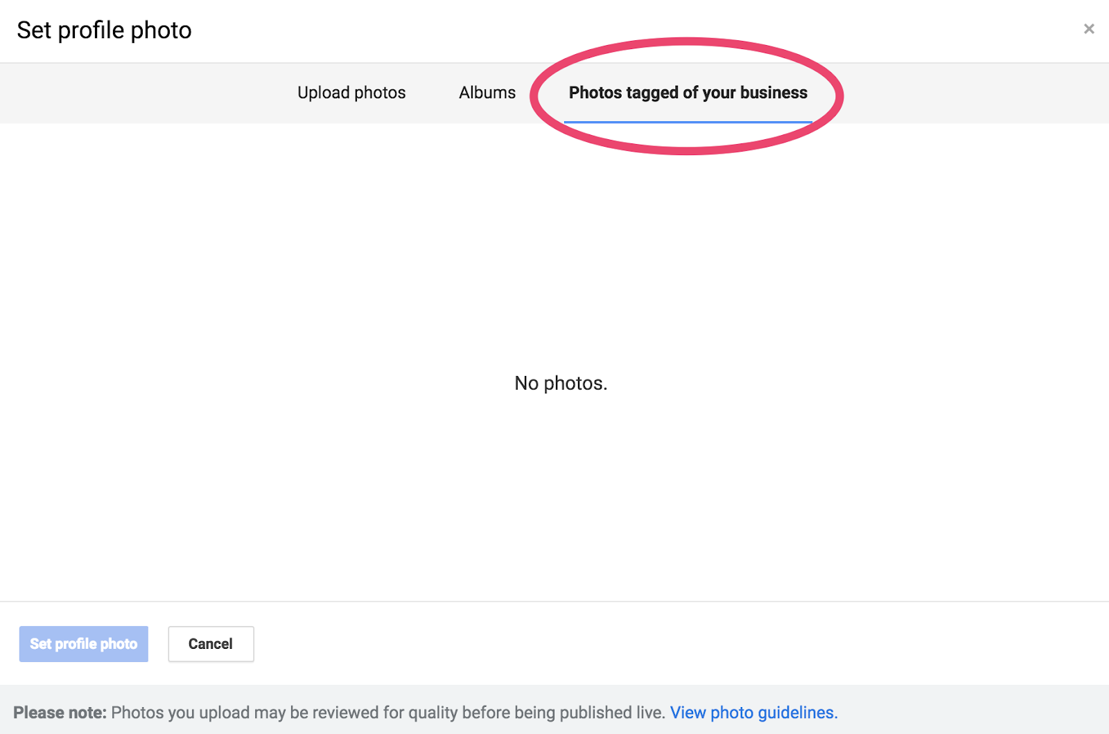Click the blue underline of the selected tab
This screenshot has height=734, width=1109.
click(688, 122)
